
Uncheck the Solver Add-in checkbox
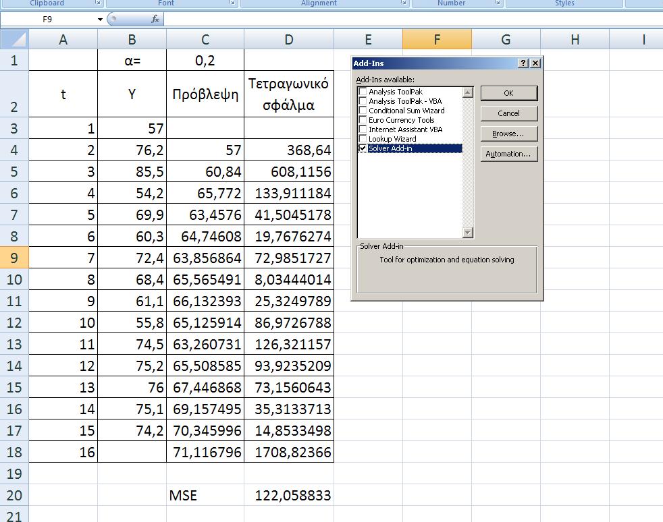(363, 148)
